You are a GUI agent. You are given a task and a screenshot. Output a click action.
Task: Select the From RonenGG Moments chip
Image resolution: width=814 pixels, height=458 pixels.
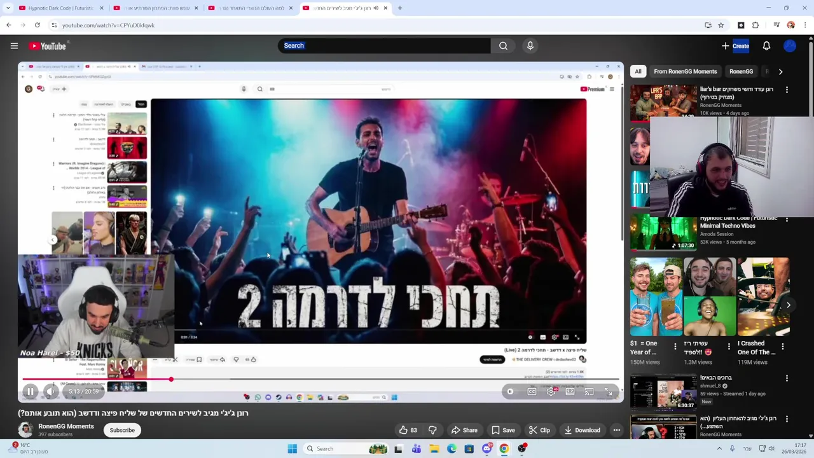point(685,71)
